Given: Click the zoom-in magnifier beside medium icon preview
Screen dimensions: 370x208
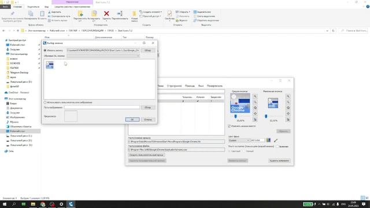Looking at the screenshot, I should [x=255, y=96].
